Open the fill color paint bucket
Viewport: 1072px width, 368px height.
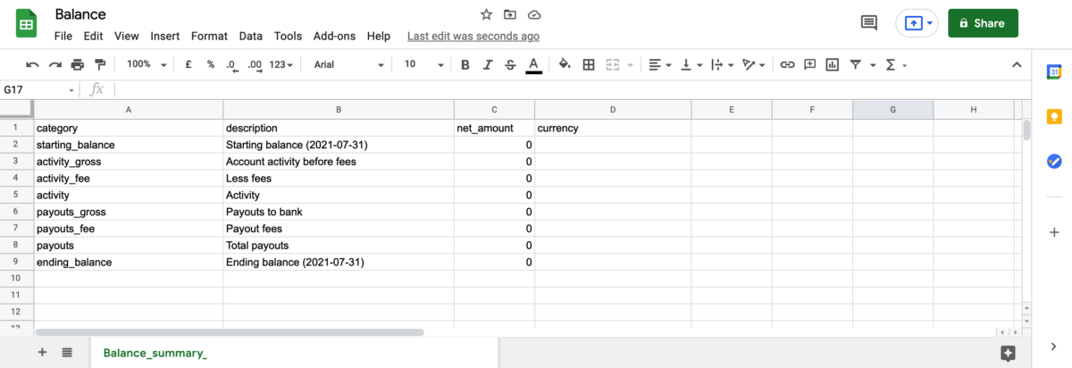click(564, 64)
